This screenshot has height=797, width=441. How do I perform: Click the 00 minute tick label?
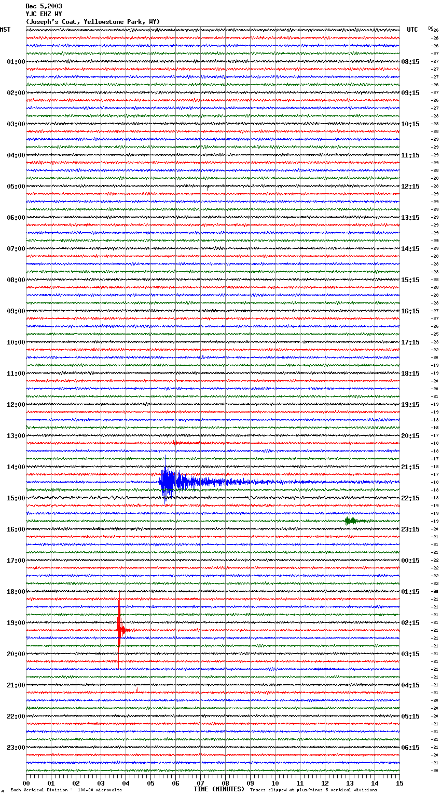[x=26, y=783]
